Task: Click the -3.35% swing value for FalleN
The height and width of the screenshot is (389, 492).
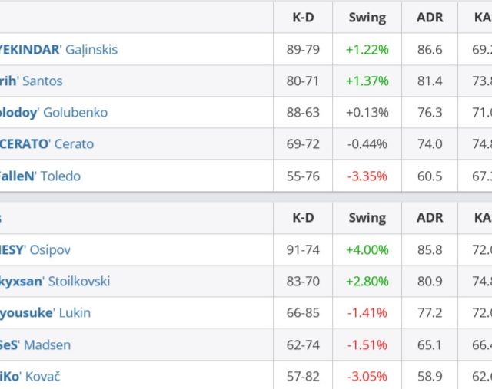Action: (x=367, y=176)
